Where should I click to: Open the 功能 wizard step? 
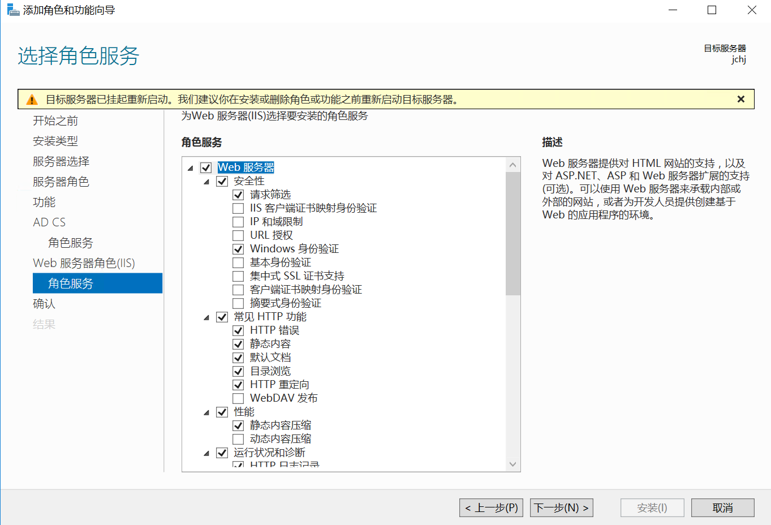tap(44, 202)
